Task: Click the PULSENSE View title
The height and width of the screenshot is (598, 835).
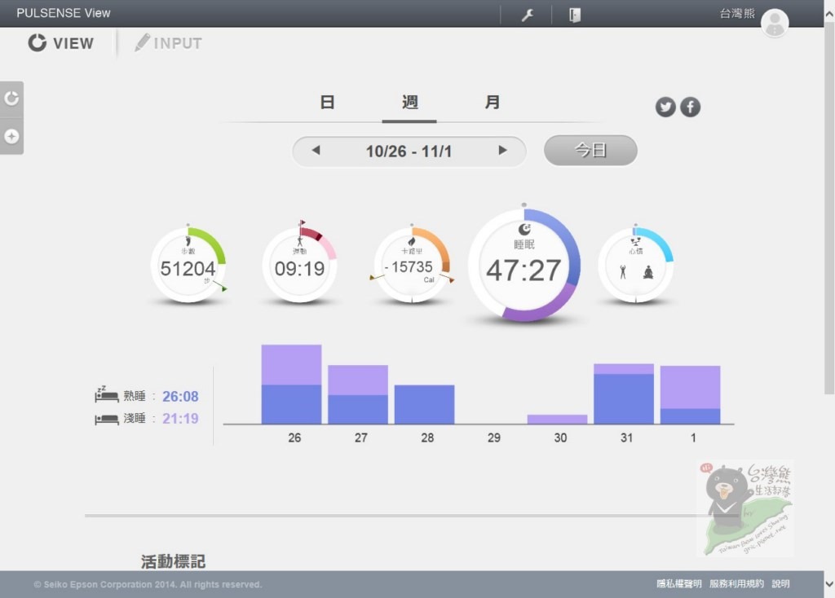Action: (64, 13)
